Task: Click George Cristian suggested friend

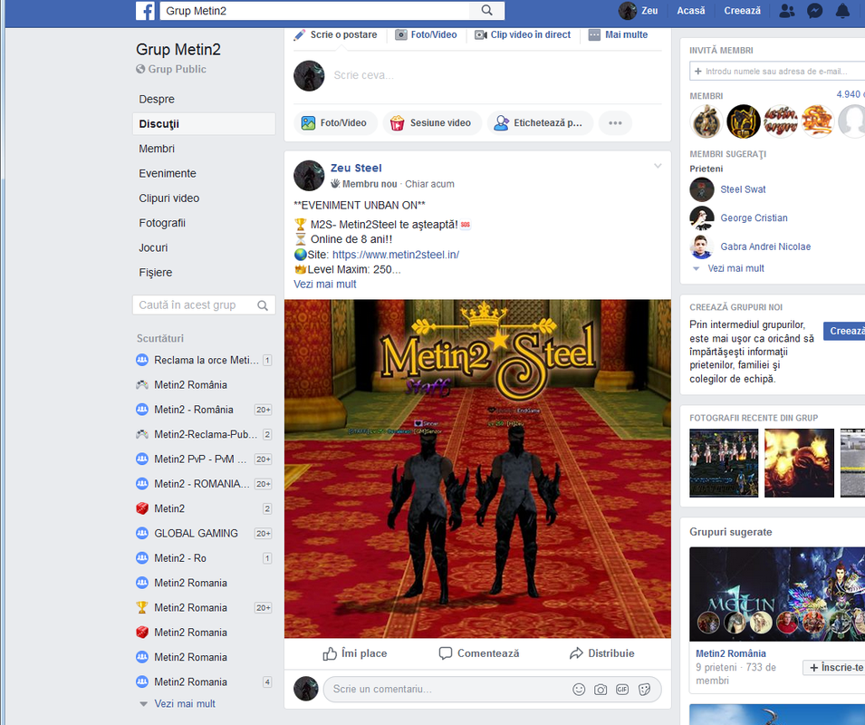Action: [x=754, y=217]
